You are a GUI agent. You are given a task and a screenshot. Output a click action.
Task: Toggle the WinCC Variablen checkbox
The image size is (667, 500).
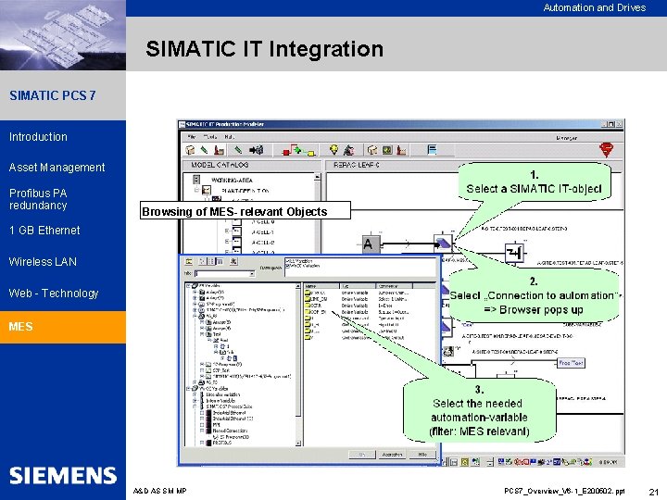[287, 266]
